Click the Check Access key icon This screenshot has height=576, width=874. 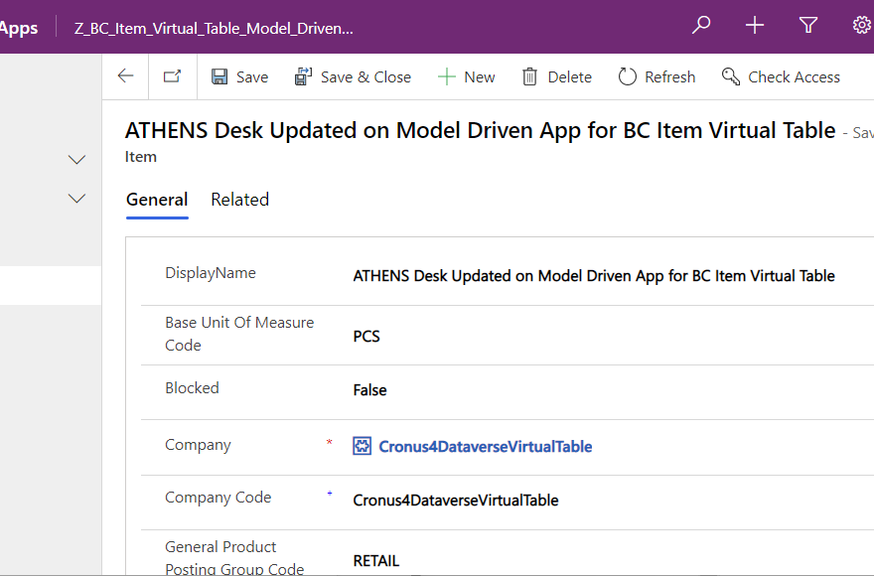[731, 76]
